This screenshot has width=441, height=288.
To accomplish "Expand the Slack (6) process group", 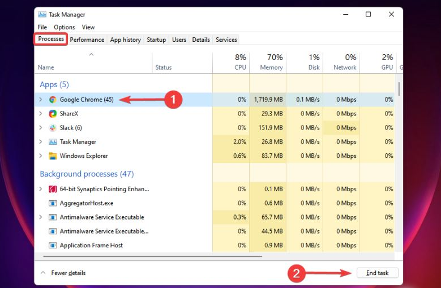I will tap(41, 127).
